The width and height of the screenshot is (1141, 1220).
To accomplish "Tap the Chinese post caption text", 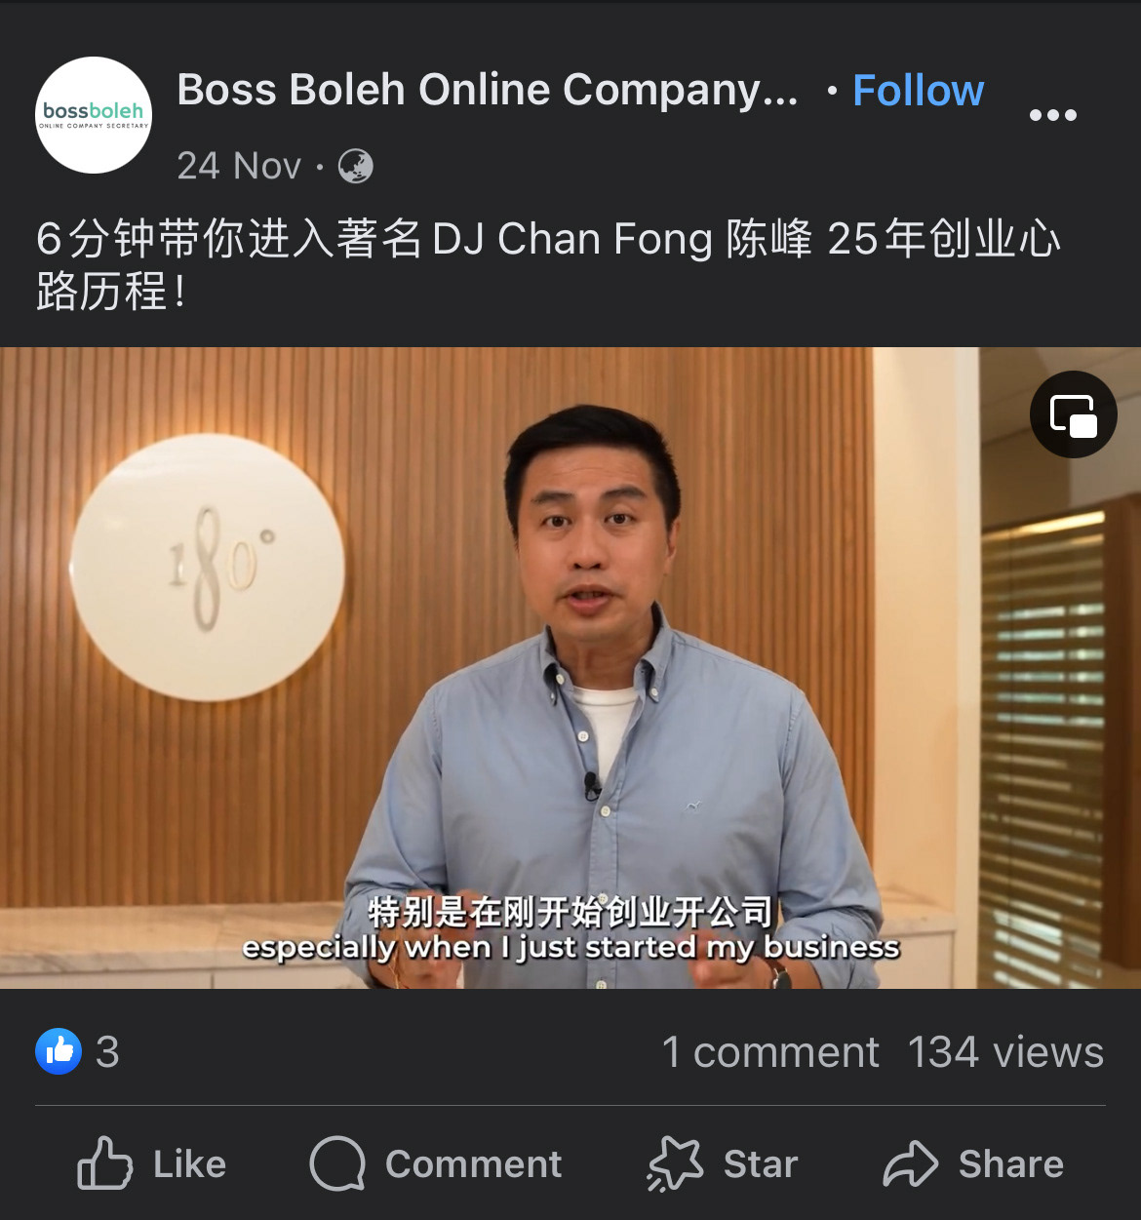I will [x=548, y=264].
